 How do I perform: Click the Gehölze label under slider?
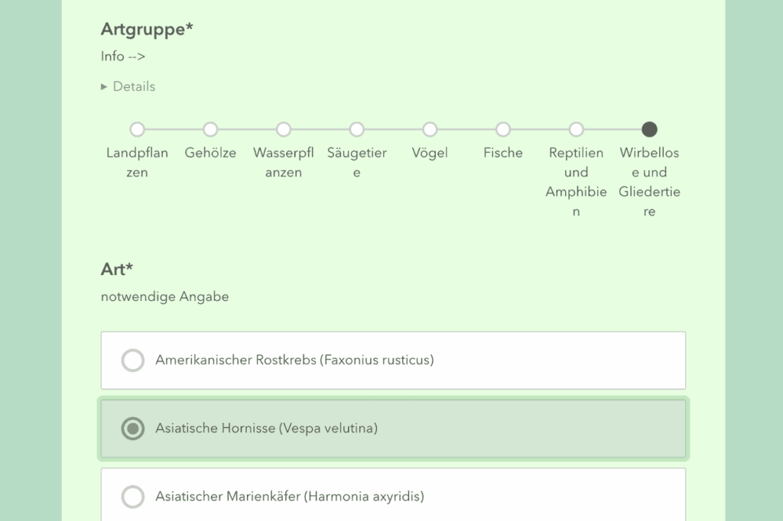tap(210, 153)
